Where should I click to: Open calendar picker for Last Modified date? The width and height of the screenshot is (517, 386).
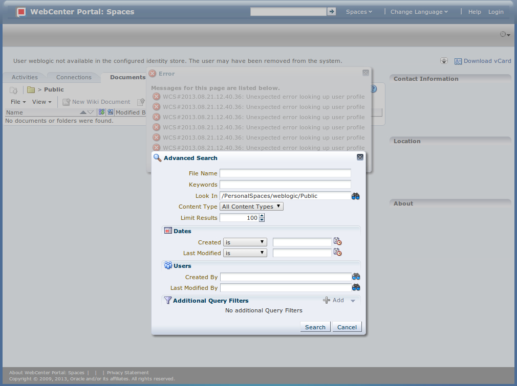(x=337, y=253)
